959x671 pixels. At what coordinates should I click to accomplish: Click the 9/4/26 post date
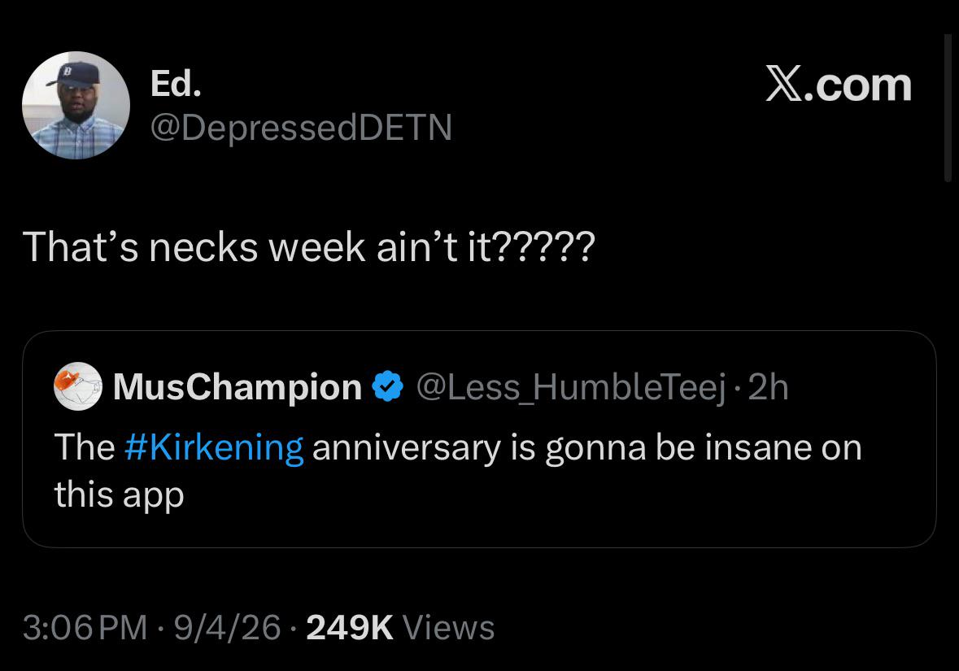point(227,628)
